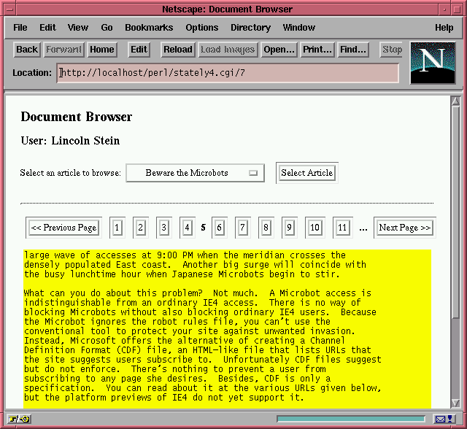
Task: Jump to page 9
Action: pos(290,228)
